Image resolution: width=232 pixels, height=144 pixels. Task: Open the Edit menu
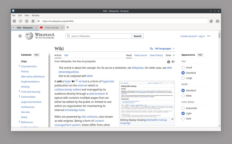pos(20,16)
